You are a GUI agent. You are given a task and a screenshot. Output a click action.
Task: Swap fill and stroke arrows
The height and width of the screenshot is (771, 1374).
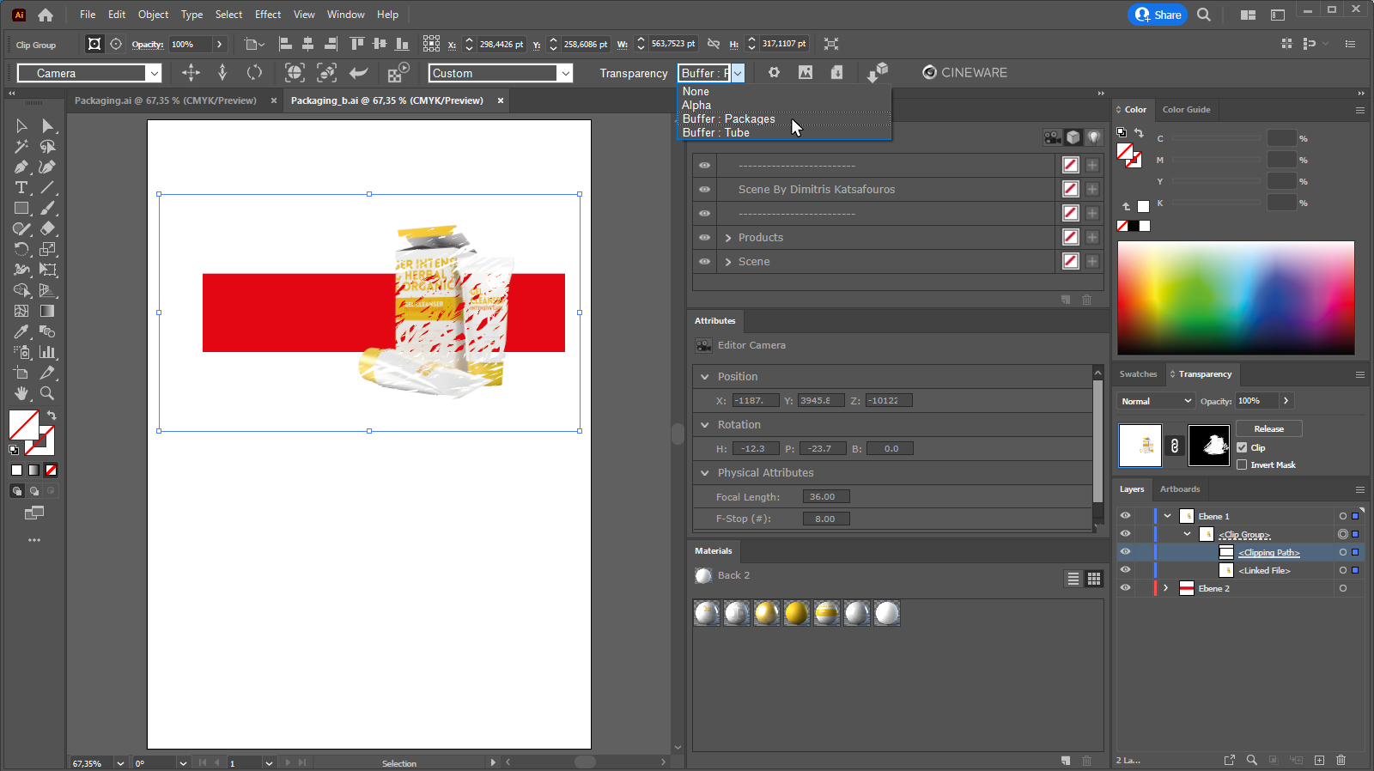coord(52,416)
